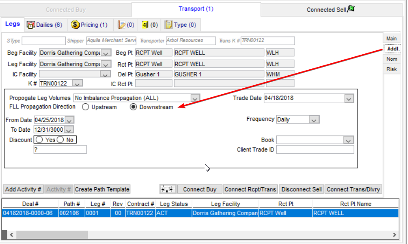The height and width of the screenshot is (244, 408).
Task: Select the Upstream propagation direction
Action: tap(86, 107)
